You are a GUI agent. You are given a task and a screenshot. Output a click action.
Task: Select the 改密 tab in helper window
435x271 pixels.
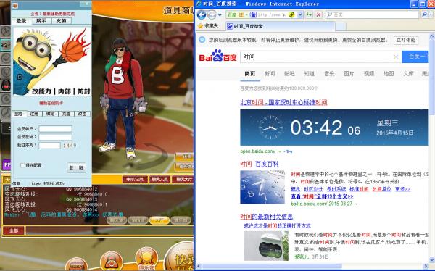[82, 114]
